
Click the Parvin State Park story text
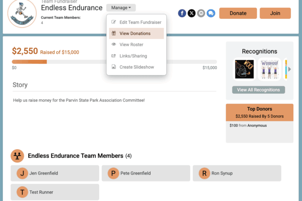(x=79, y=100)
